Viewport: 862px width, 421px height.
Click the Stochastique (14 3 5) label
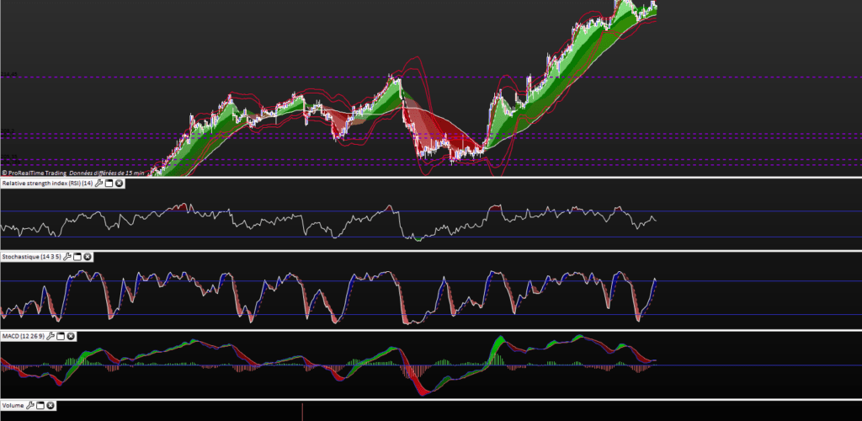(x=30, y=256)
